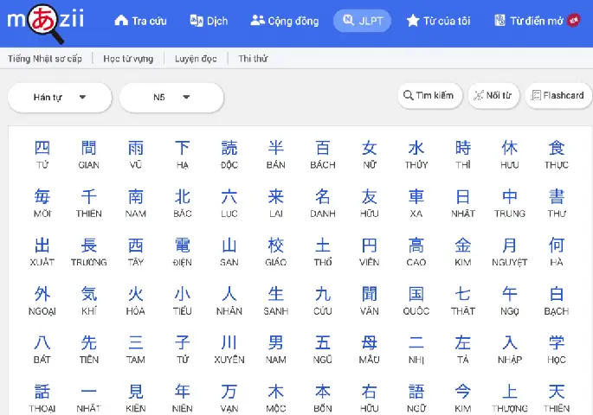
Task: Select kanji 北 BẮC
Action: pyautogui.click(x=183, y=203)
